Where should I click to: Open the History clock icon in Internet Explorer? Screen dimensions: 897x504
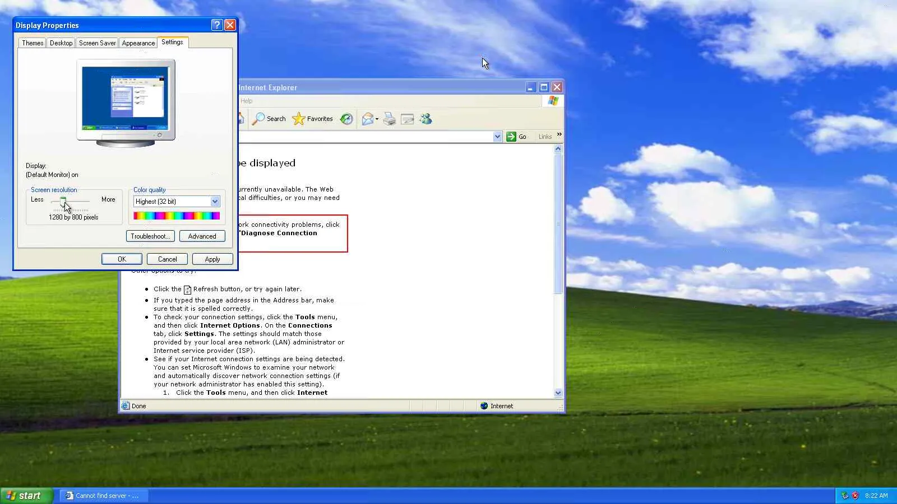tap(346, 119)
